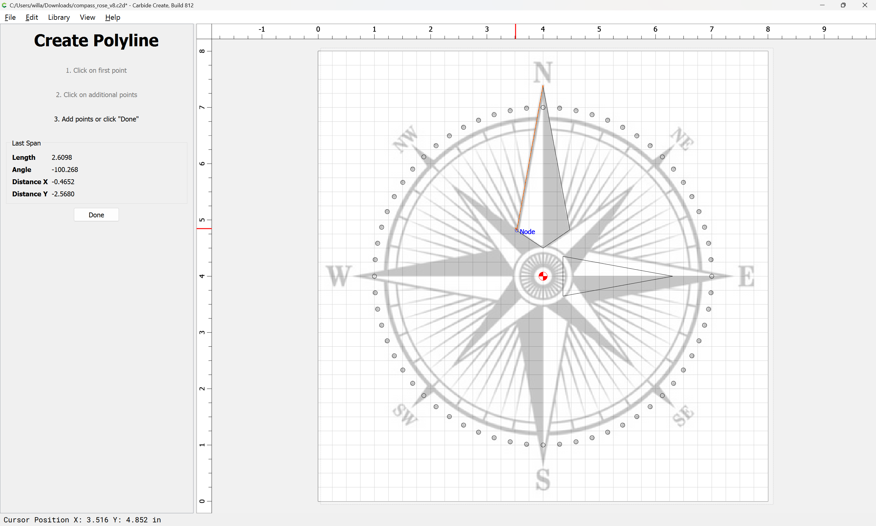Open the File menu
Screen dimensions: 876x526
click(10, 17)
